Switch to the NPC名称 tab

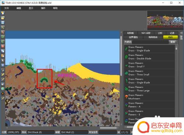pos(146,33)
